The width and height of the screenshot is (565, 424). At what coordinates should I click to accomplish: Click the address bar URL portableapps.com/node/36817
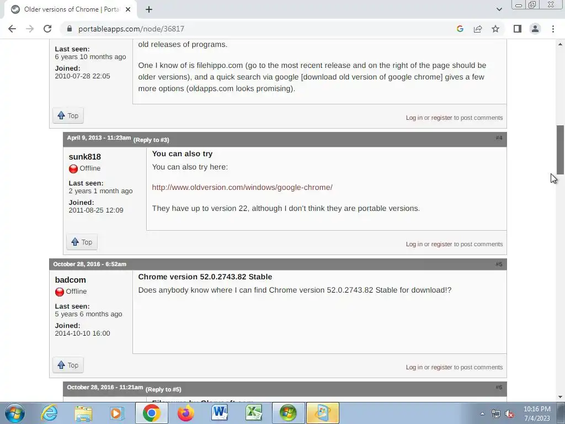coord(131,29)
